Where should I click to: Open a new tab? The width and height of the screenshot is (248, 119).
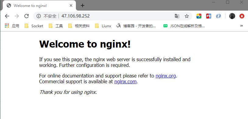pyautogui.click(x=82, y=6)
